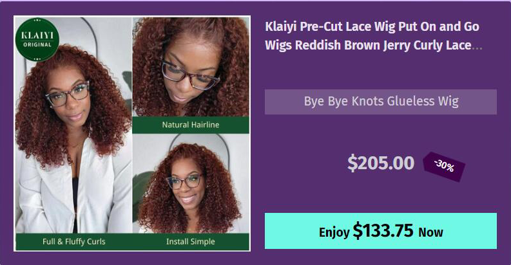Click the Enjoy $133.75 Now button

pyautogui.click(x=381, y=231)
